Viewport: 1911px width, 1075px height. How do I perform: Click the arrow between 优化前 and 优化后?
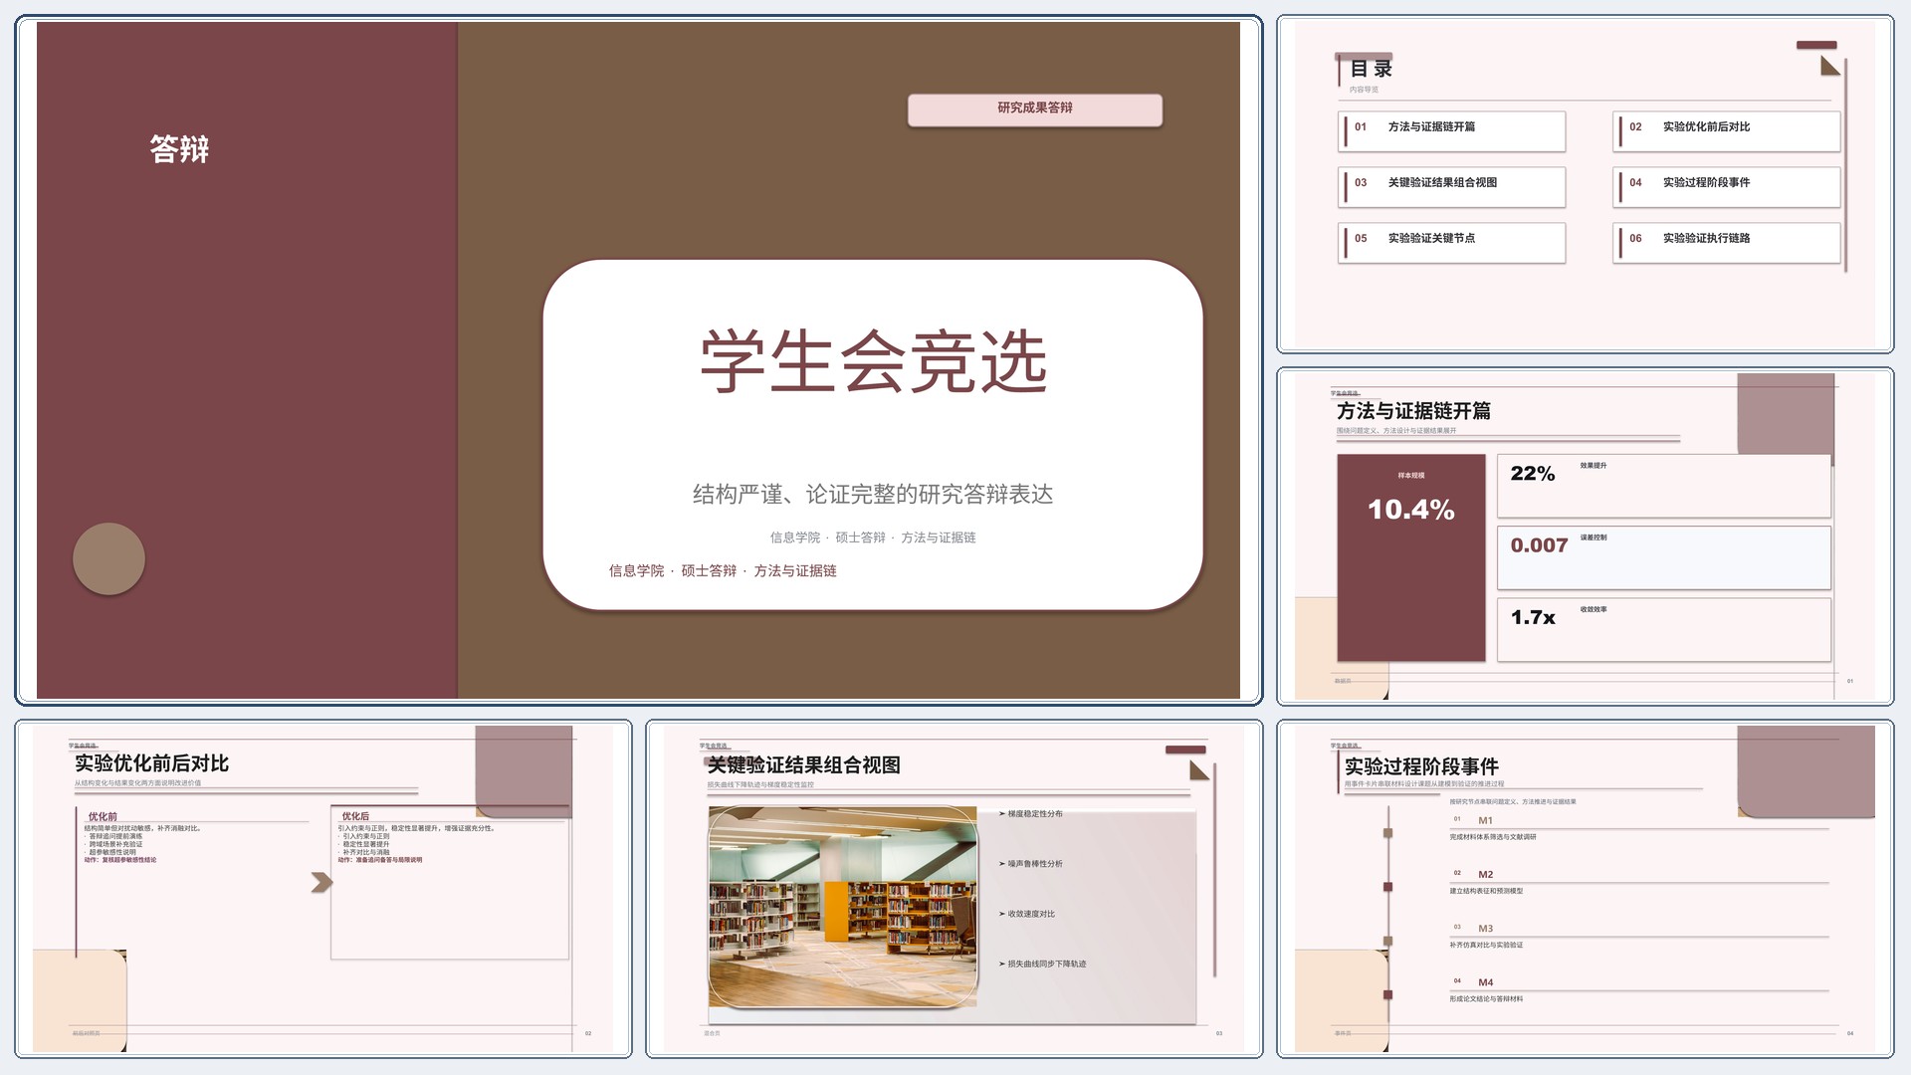pyautogui.click(x=321, y=882)
